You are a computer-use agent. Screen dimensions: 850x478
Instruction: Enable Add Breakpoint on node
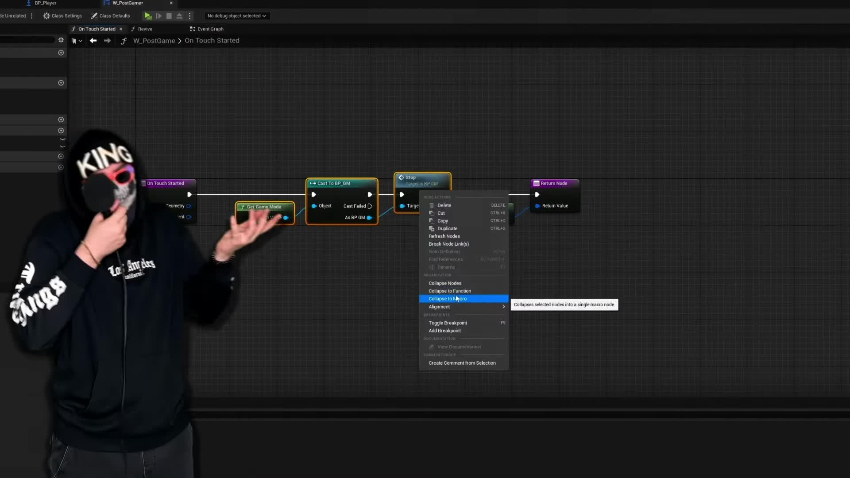coord(445,330)
